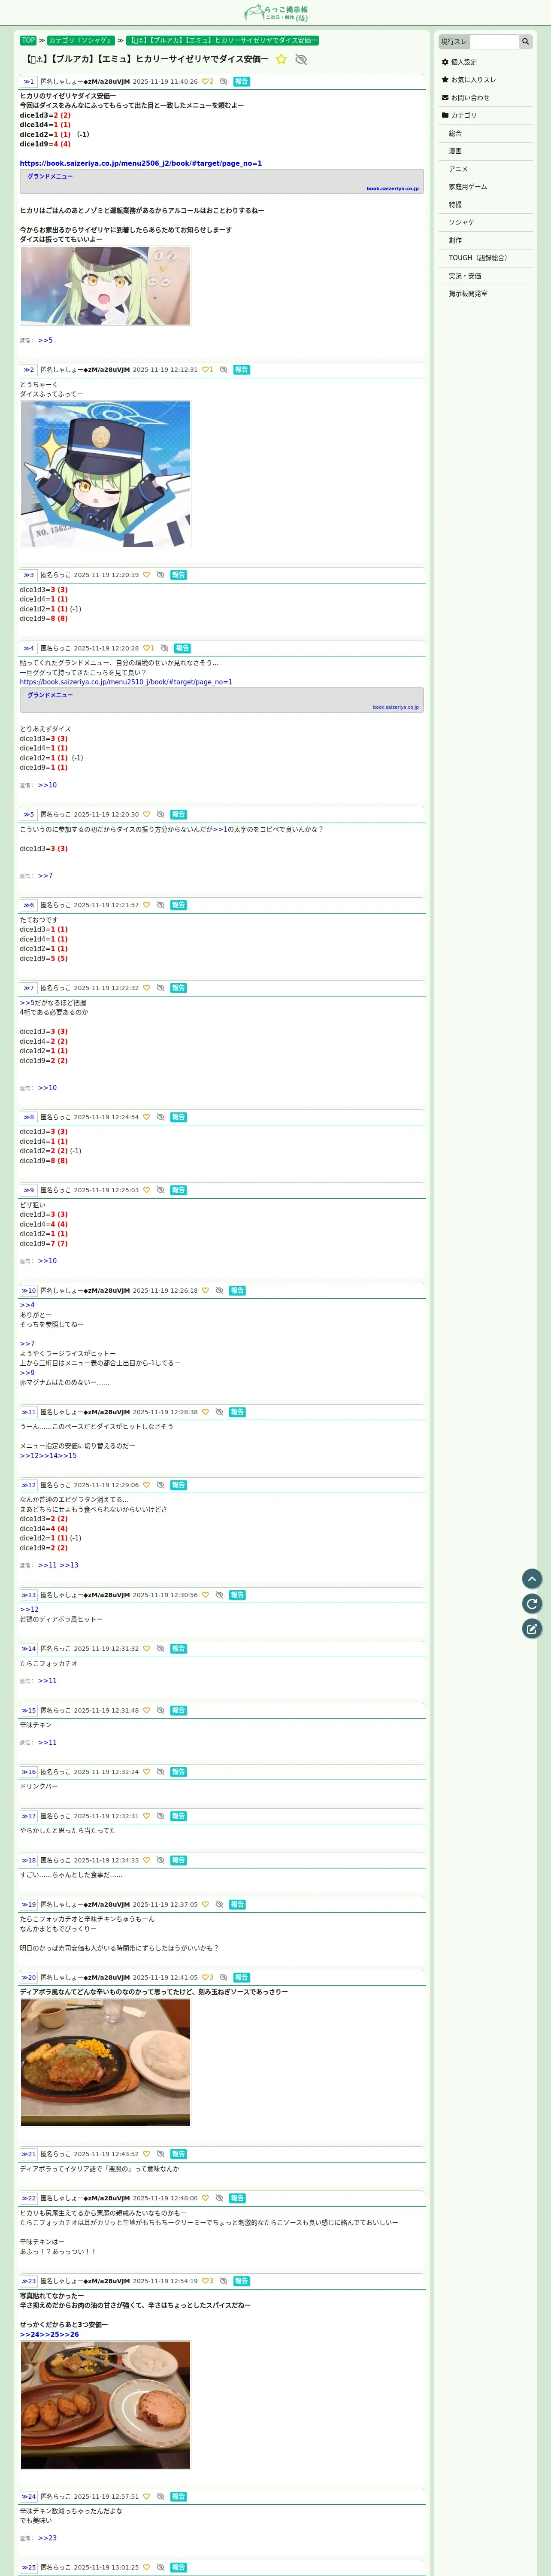This screenshot has width=551, height=2576.
Task: Select the 家庭用ゲーム category
Action: (486, 187)
